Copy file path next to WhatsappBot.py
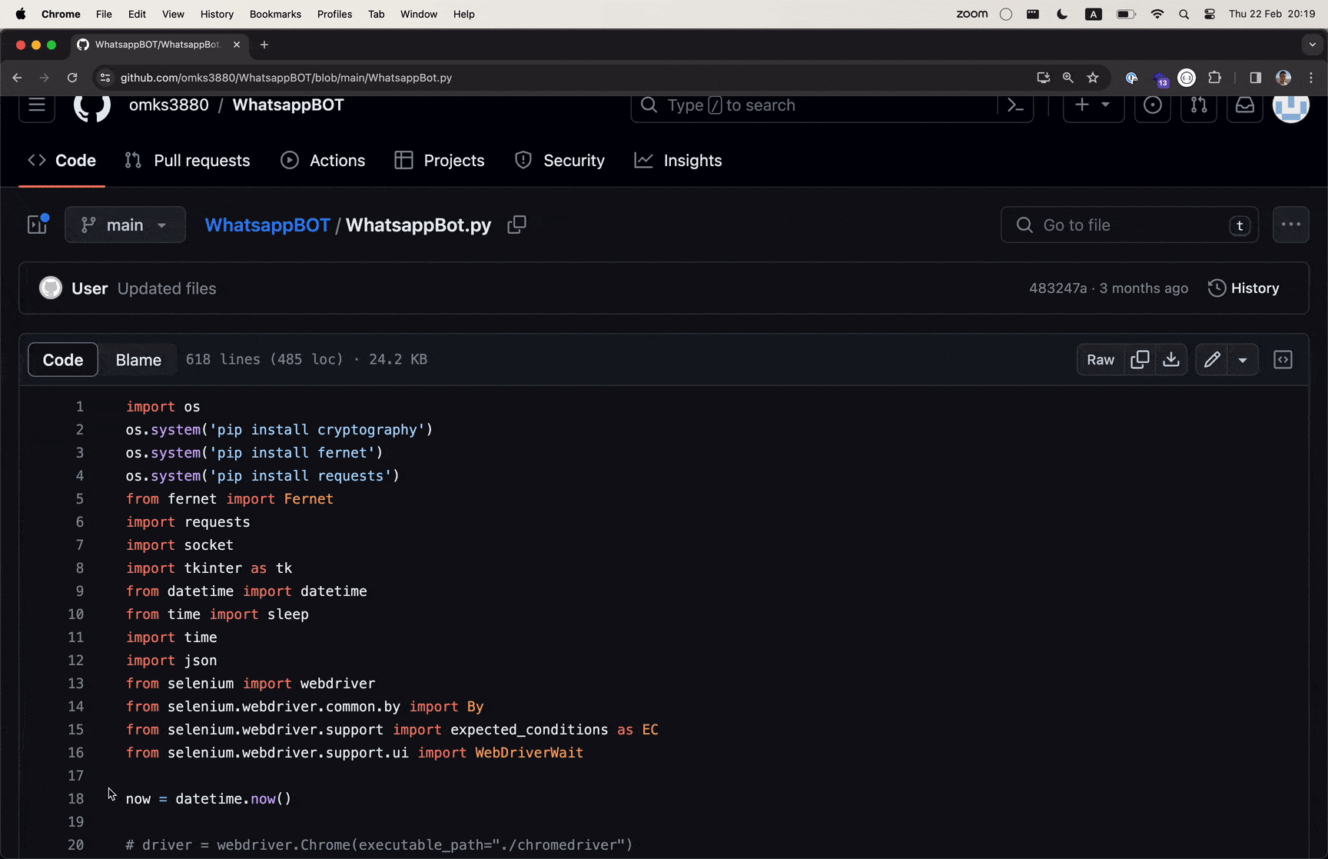Viewport: 1328px width, 859px height. 517,225
